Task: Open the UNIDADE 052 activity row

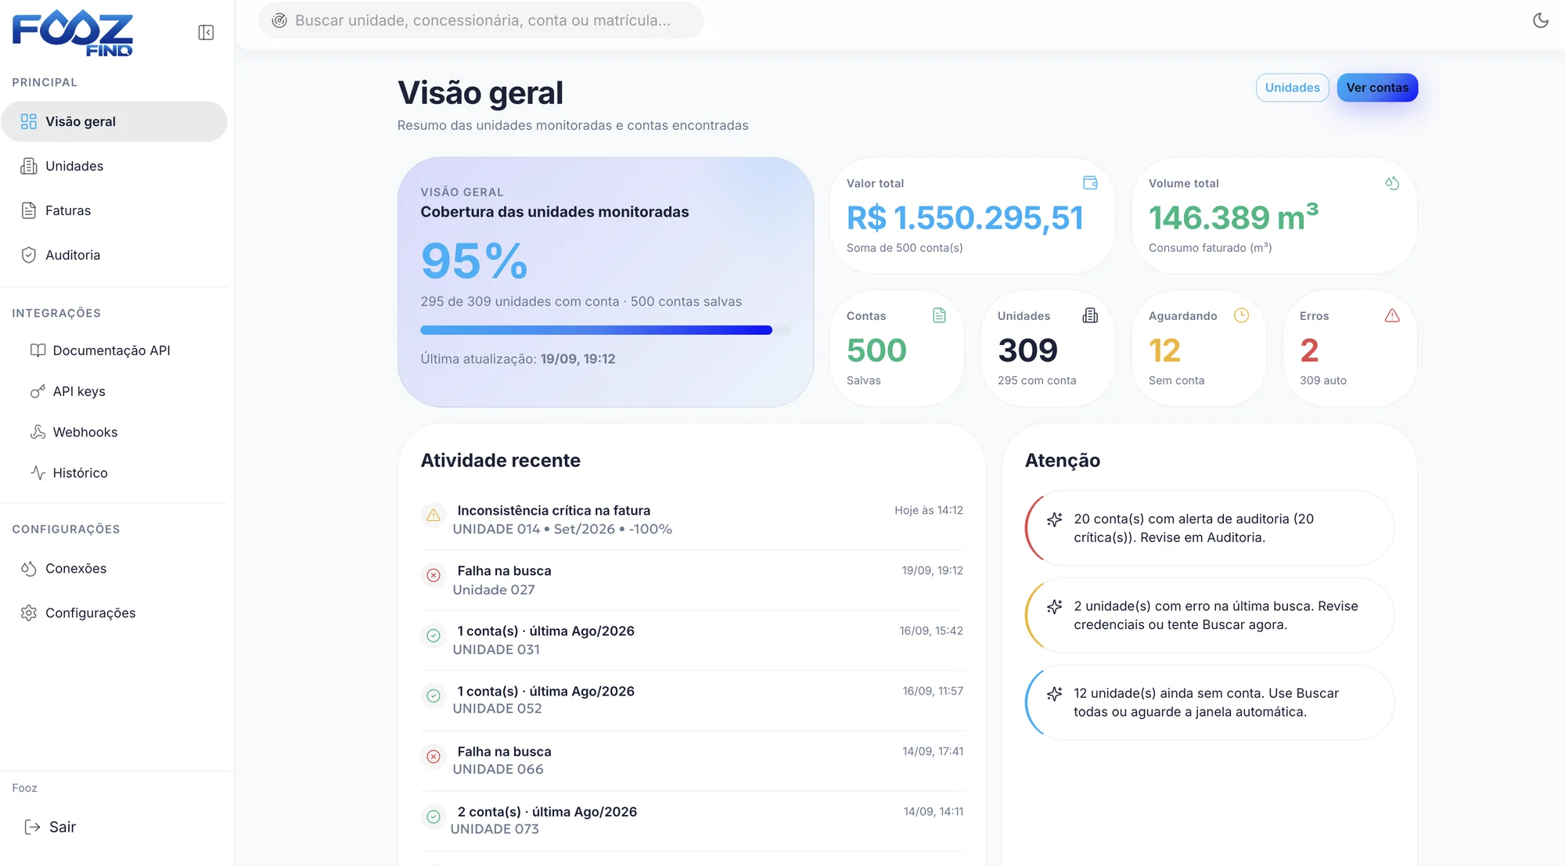Action: tap(692, 700)
